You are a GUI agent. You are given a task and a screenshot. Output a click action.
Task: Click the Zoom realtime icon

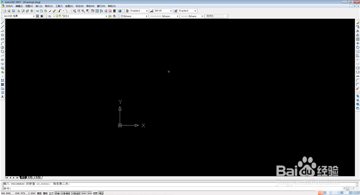coord(79,11)
